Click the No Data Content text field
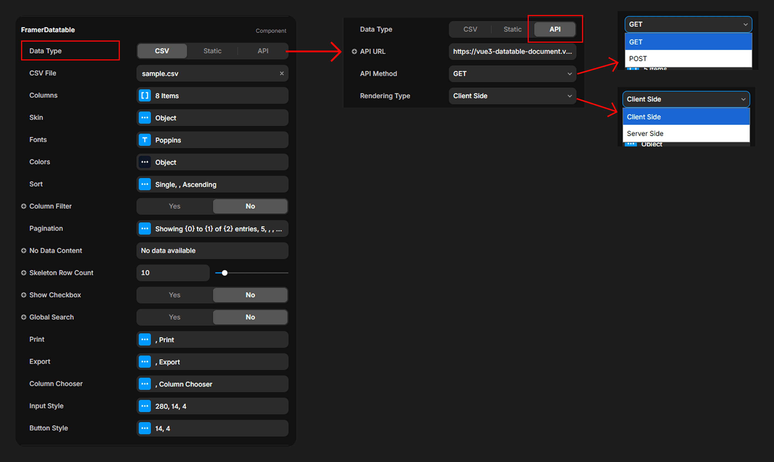The width and height of the screenshot is (774, 462). point(212,251)
